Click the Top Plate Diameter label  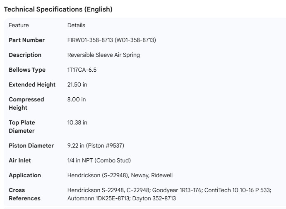[x=22, y=127]
